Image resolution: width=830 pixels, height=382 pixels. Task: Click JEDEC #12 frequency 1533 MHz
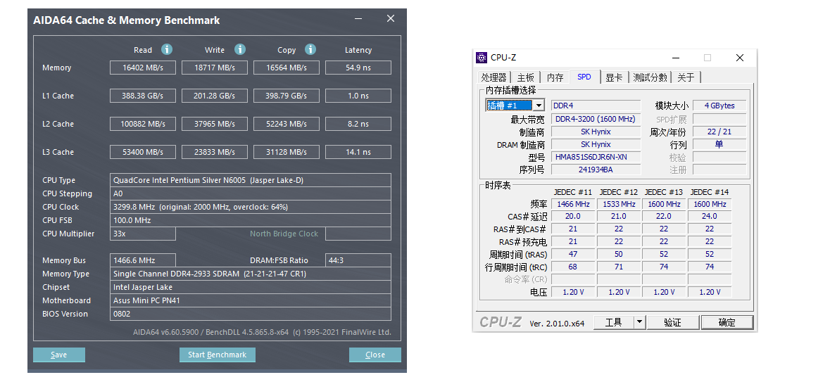[619, 204]
